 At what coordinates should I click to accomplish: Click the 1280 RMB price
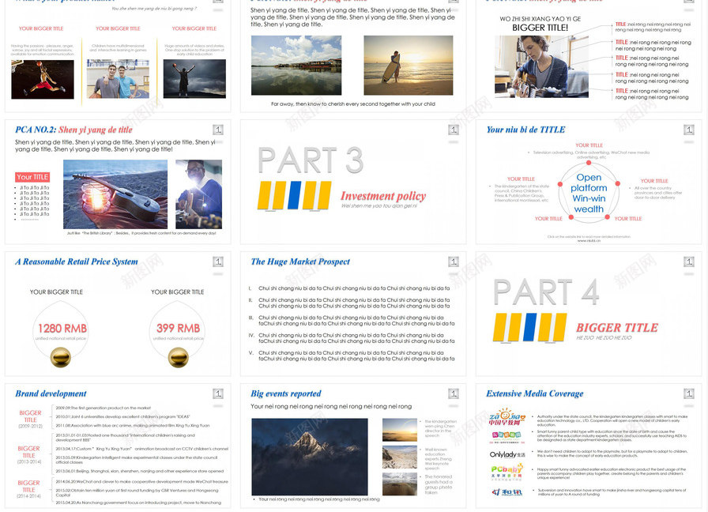click(x=62, y=328)
